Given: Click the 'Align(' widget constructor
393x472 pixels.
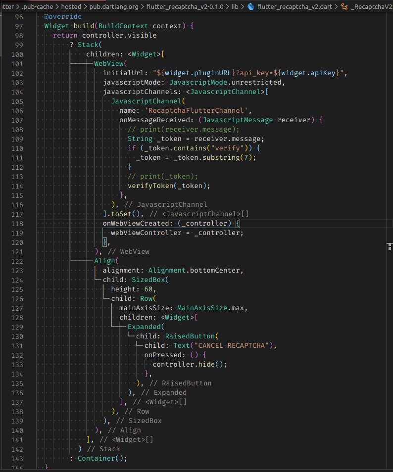Looking at the screenshot, I should click(x=106, y=261).
